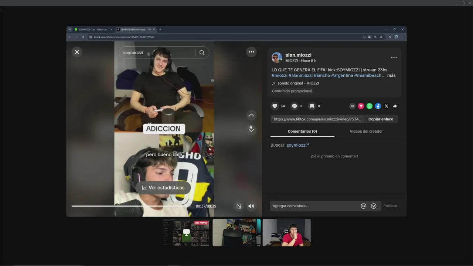This screenshot has height=266, width=473.
Task: Expand the caption with 'más'
Action: [391, 75]
